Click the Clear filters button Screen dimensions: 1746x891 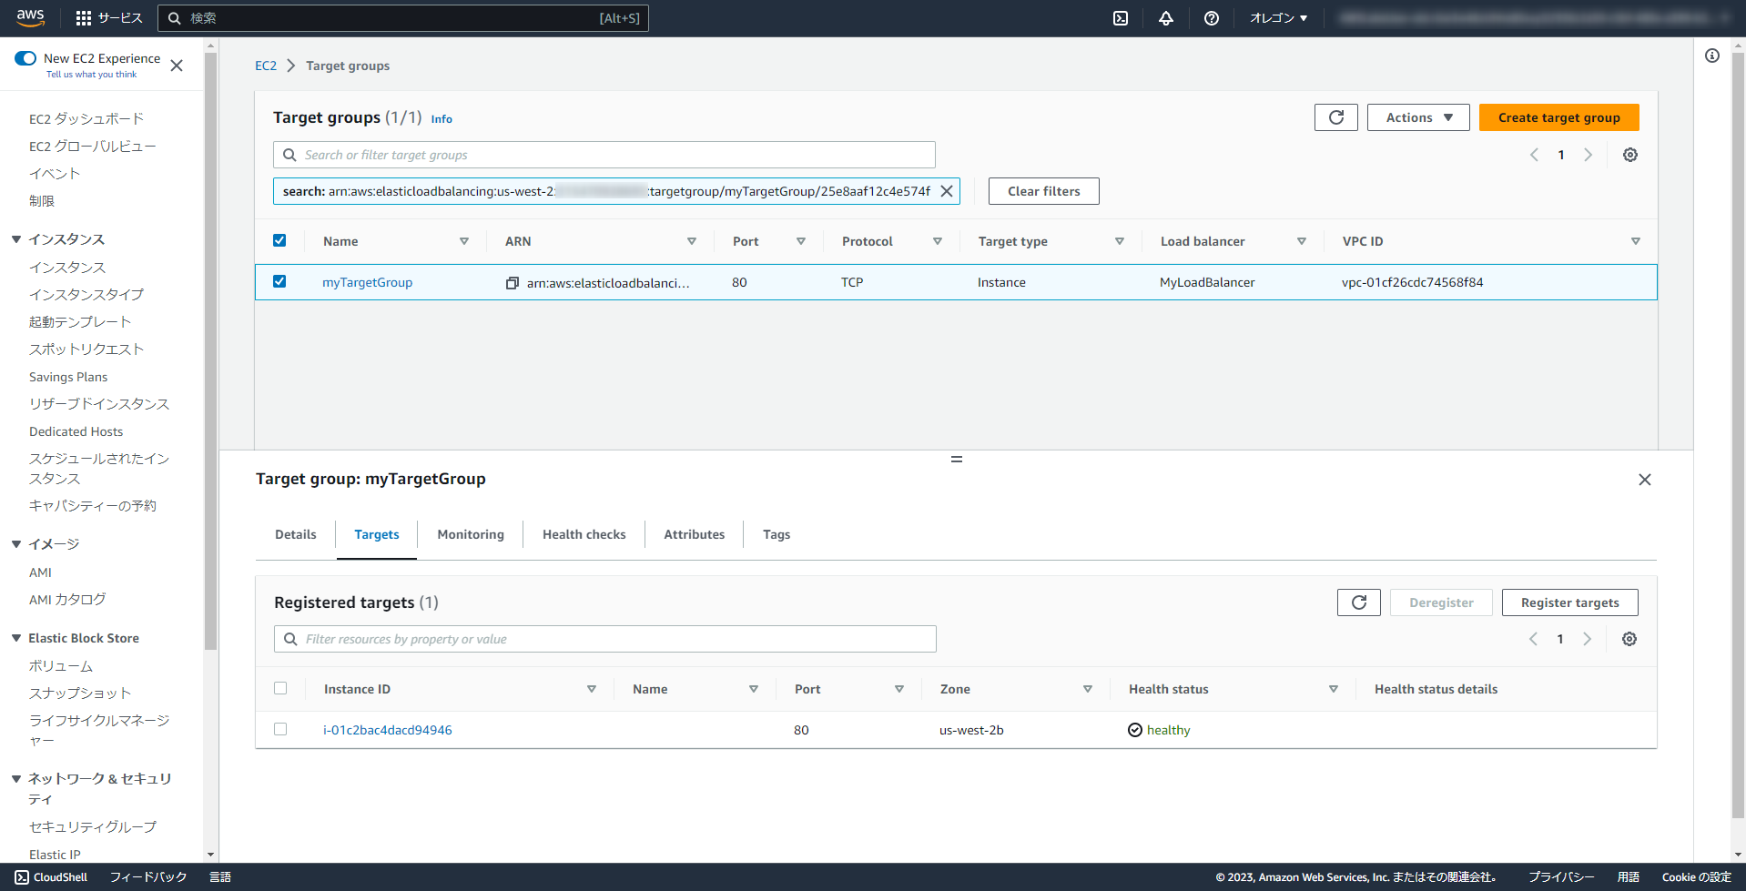pyautogui.click(x=1043, y=191)
